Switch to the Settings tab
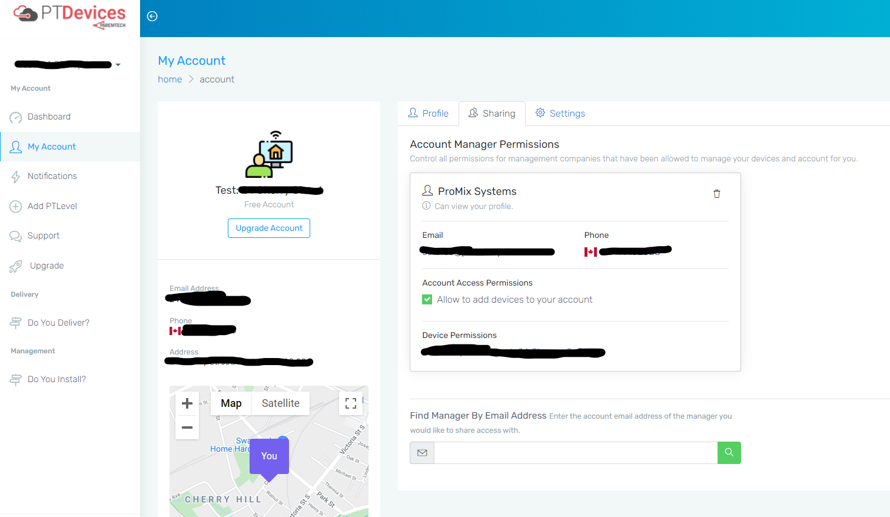Screen dimensions: 890x517 pos(560,113)
